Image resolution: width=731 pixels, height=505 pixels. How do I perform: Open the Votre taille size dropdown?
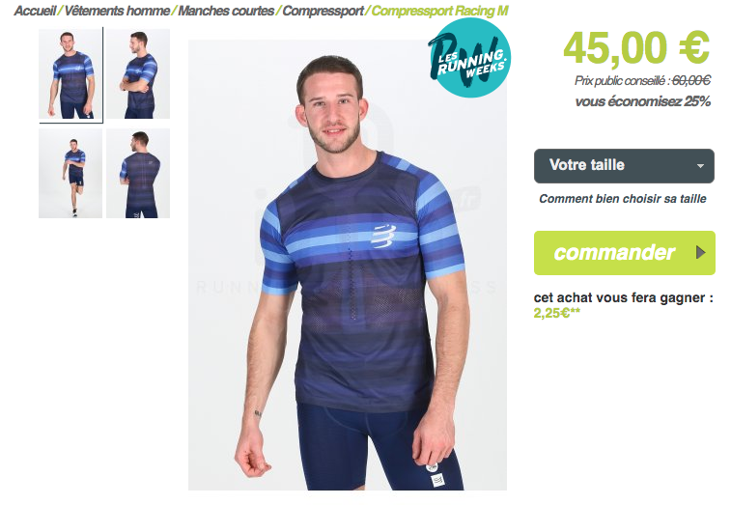pos(624,165)
